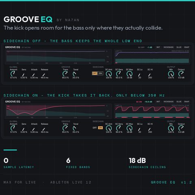
Task: Load INIT preset in Sidechain Off panel
Action: click(158, 47)
